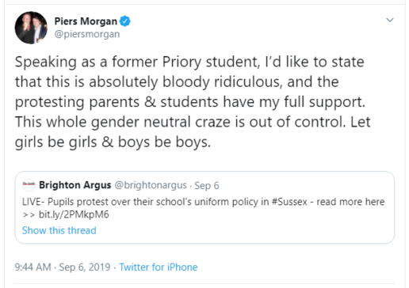Open the Piers Morgan display name

(x=86, y=21)
